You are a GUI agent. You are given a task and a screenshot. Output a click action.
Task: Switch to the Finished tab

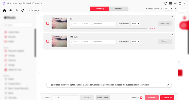119,9
